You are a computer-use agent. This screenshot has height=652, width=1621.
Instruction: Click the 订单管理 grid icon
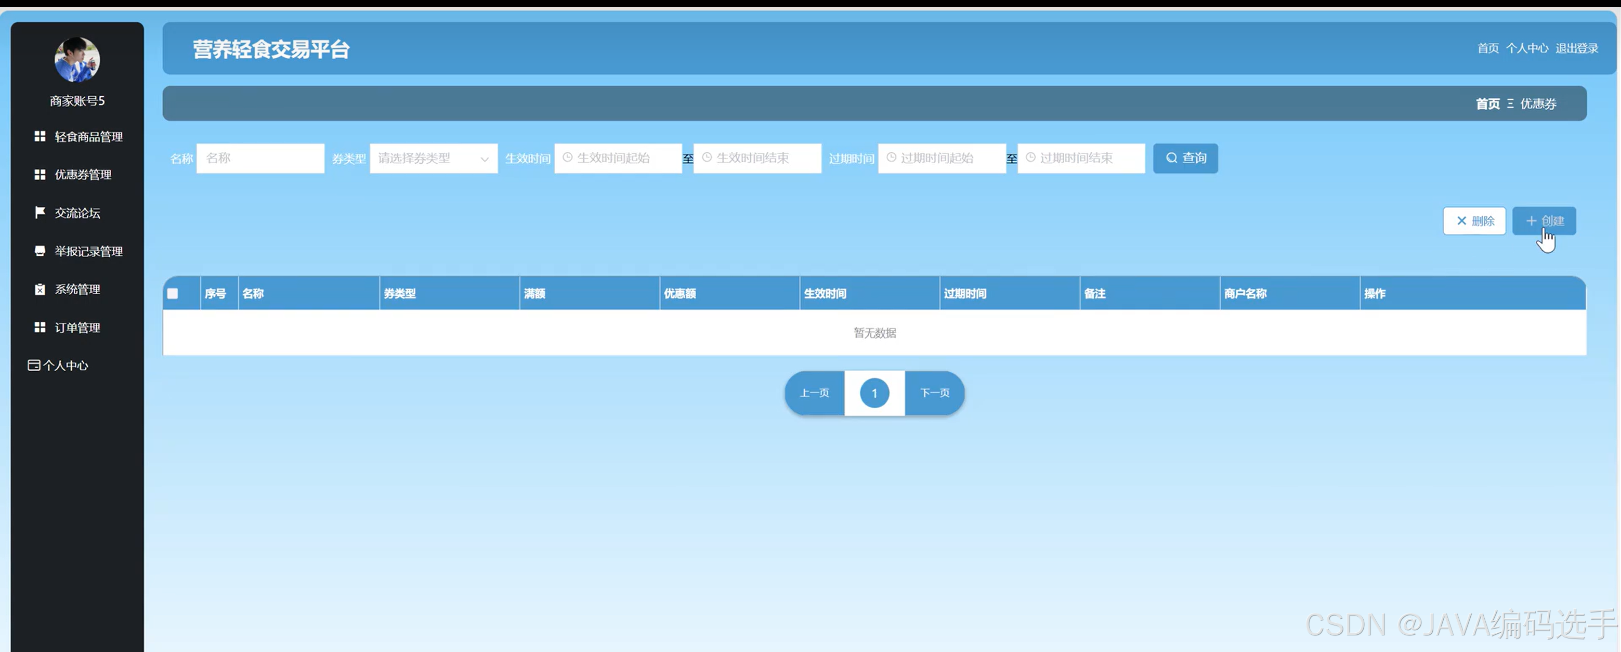click(x=40, y=327)
